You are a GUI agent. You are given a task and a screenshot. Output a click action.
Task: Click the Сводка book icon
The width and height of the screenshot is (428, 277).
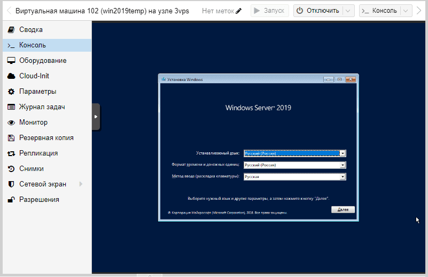pyautogui.click(x=11, y=30)
